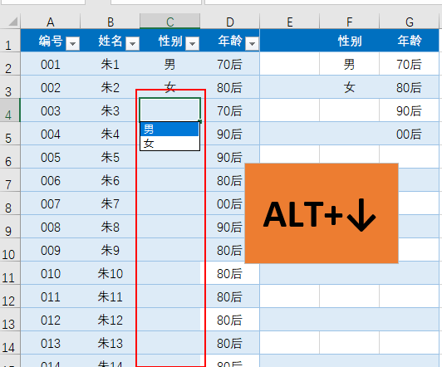Click cell containing 朱3

pyautogui.click(x=110, y=110)
